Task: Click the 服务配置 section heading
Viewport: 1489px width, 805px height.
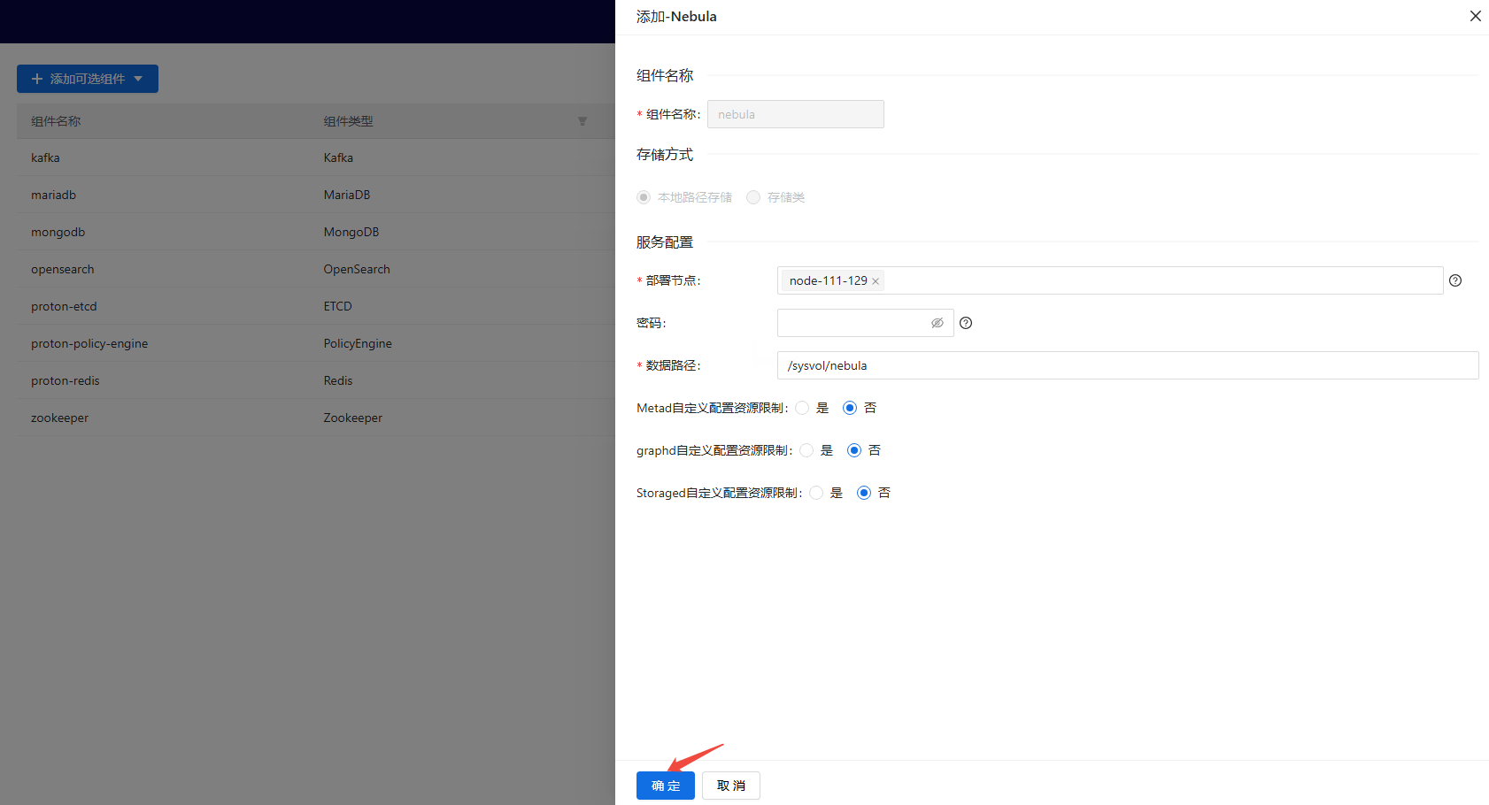Action: click(x=665, y=241)
